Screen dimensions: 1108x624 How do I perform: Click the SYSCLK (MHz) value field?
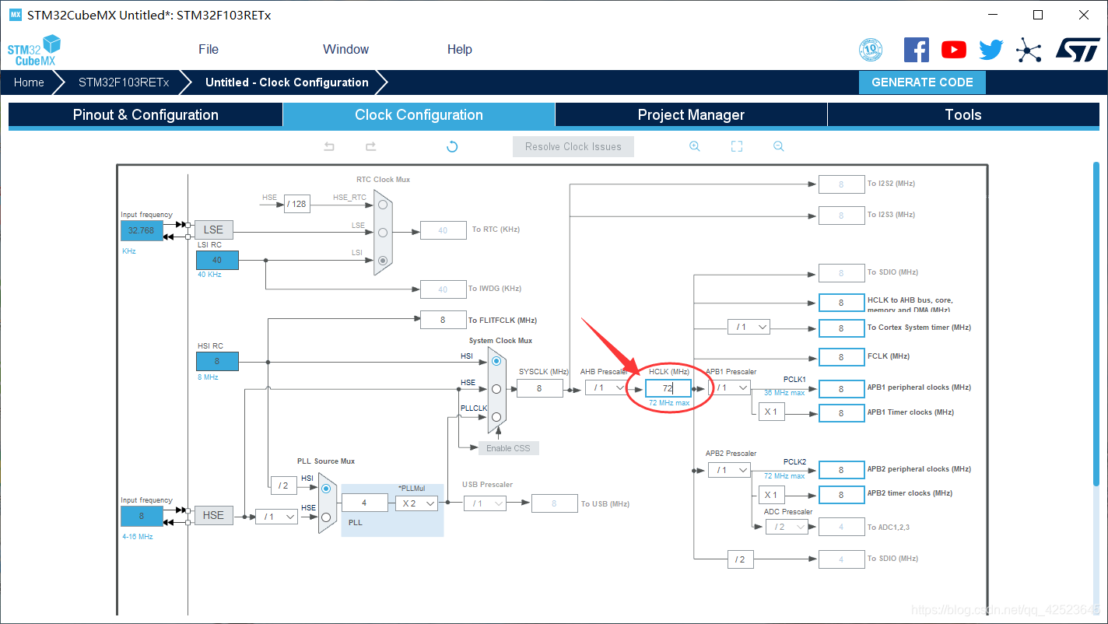pyautogui.click(x=539, y=387)
